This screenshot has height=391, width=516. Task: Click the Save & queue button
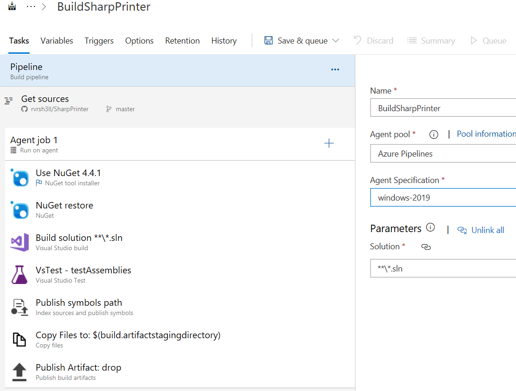[x=302, y=41]
